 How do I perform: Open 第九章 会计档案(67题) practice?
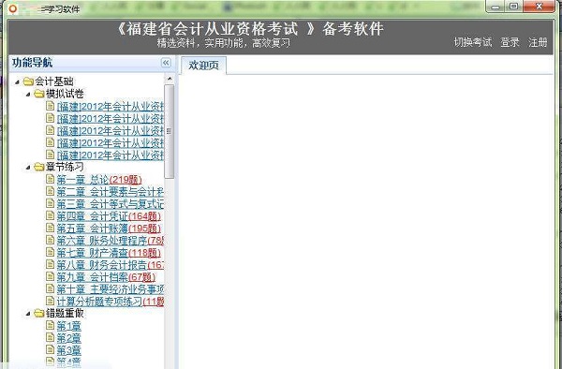(x=106, y=277)
